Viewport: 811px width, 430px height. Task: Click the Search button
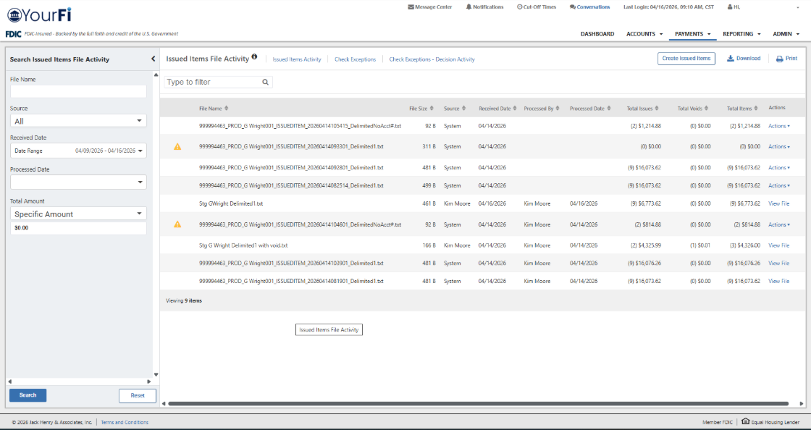28,395
